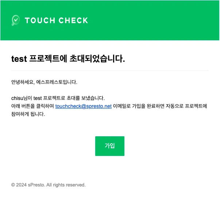The width and height of the screenshot is (220, 197).
Task: Click the copyright text '© 2024 sPresto'
Action: point(28,185)
